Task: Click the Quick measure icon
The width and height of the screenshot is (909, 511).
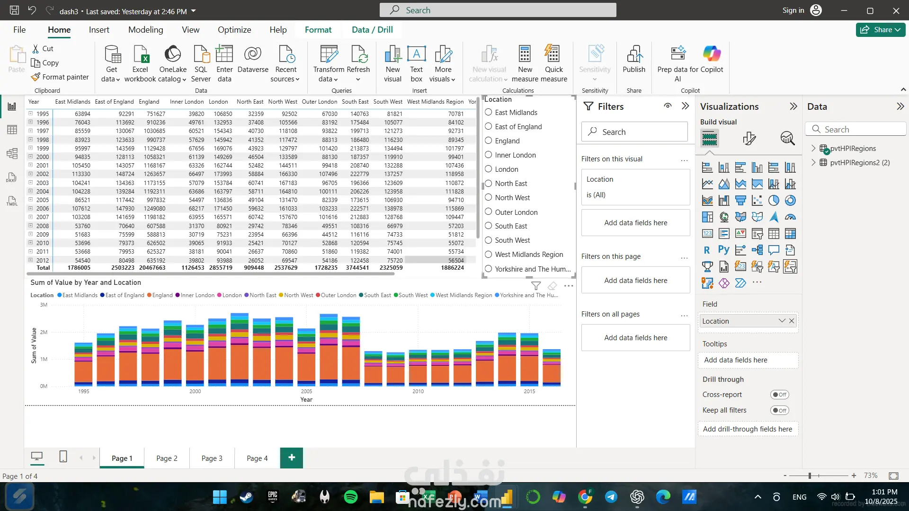Action: point(553,55)
